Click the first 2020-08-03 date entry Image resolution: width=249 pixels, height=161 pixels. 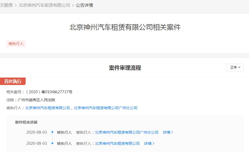point(37,132)
